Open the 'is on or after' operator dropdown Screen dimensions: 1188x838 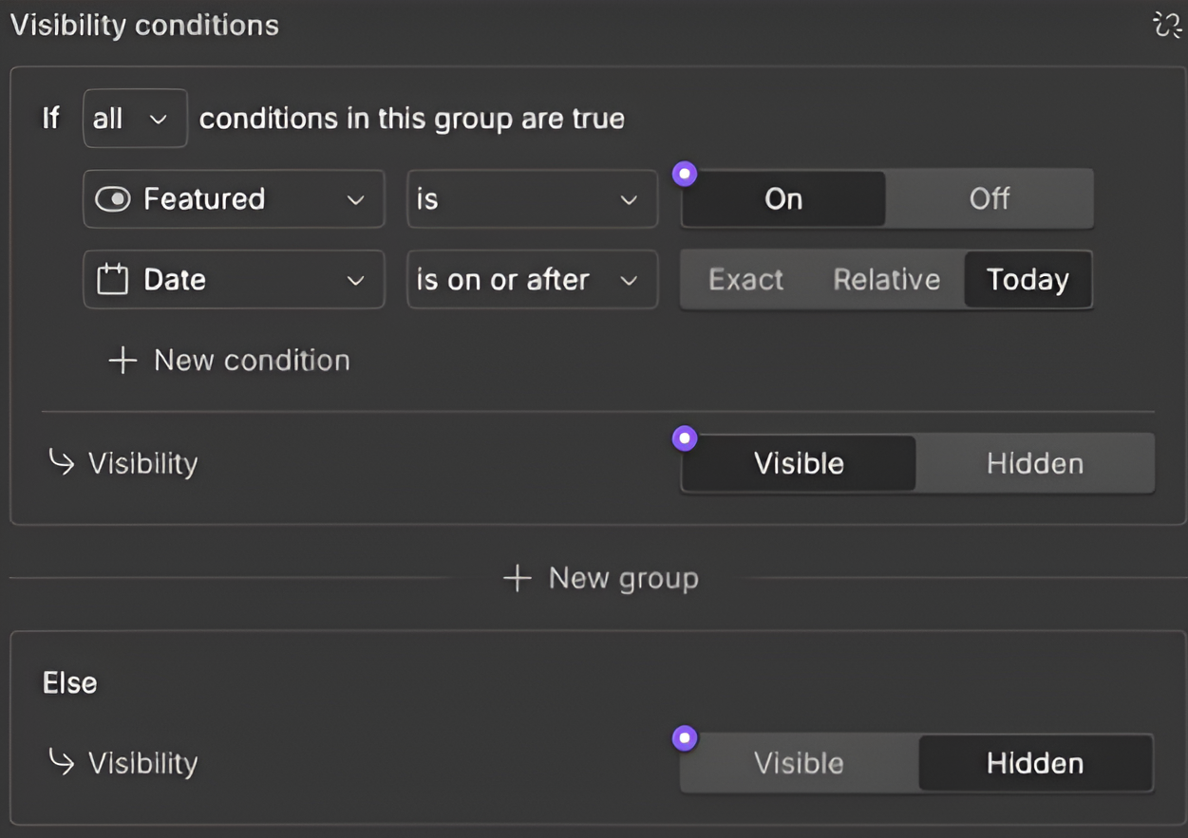tap(532, 280)
